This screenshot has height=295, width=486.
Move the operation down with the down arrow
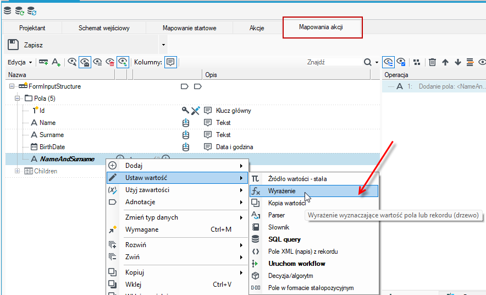[x=458, y=62]
